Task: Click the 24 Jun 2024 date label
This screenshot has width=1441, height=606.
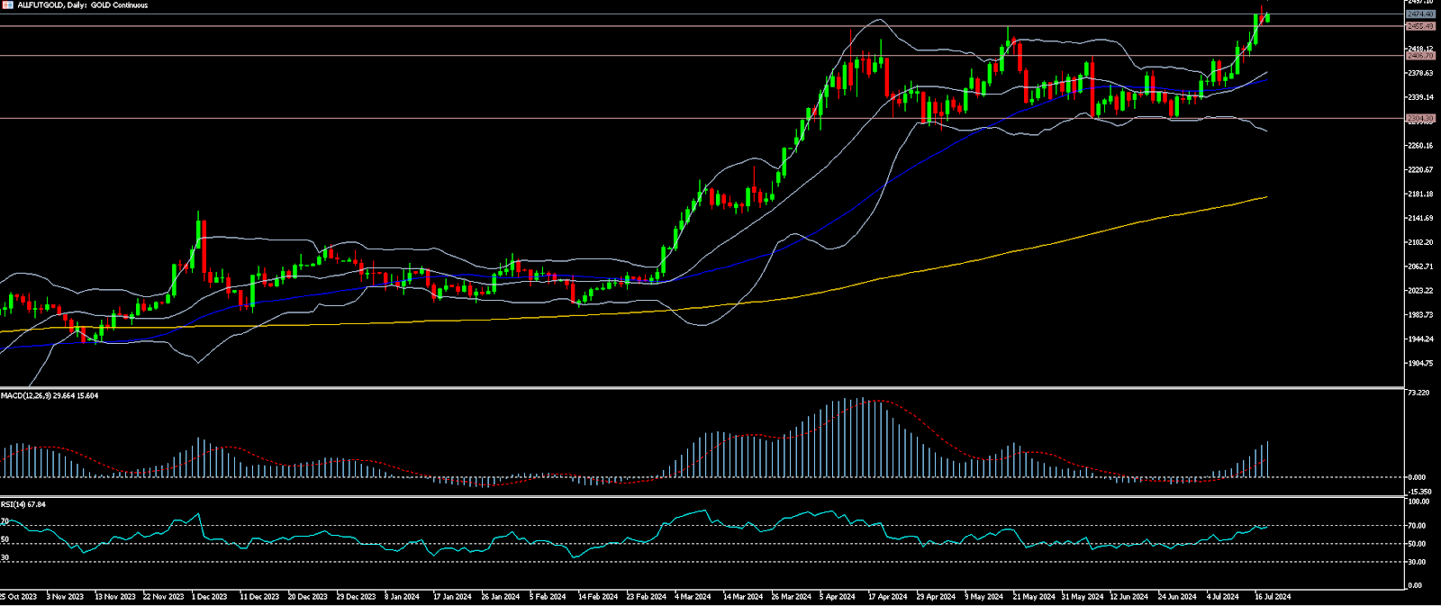Action: pyautogui.click(x=1178, y=597)
